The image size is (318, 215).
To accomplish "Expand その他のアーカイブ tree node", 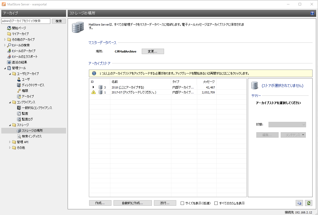I will click(x=5, y=40).
